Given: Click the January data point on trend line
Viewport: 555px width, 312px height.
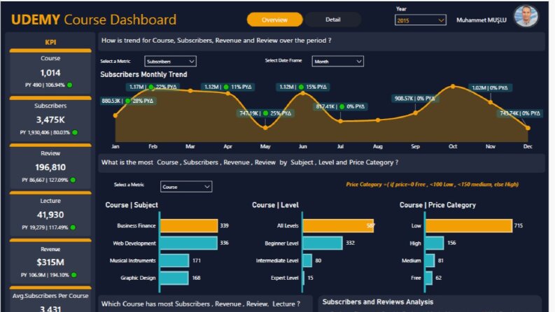Looking at the screenshot, I should (115, 115).
